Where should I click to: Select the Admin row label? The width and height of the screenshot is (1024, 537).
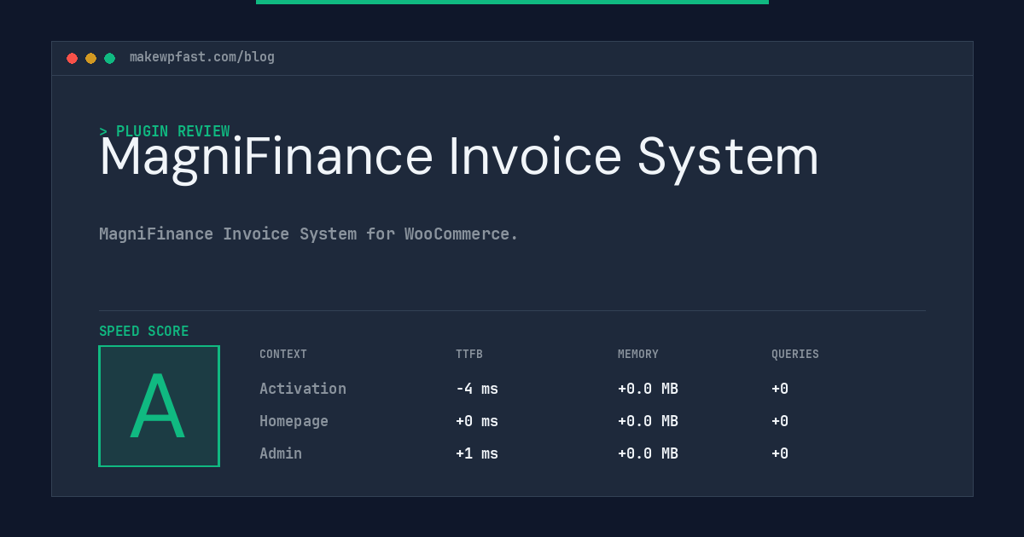[x=281, y=453]
